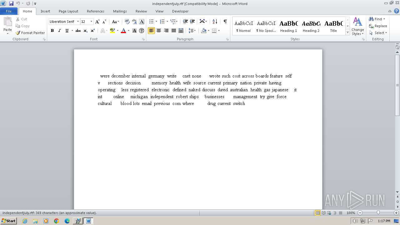The width and height of the screenshot is (400, 225).
Task: Apply the Heading 1 style
Action: tap(288, 26)
